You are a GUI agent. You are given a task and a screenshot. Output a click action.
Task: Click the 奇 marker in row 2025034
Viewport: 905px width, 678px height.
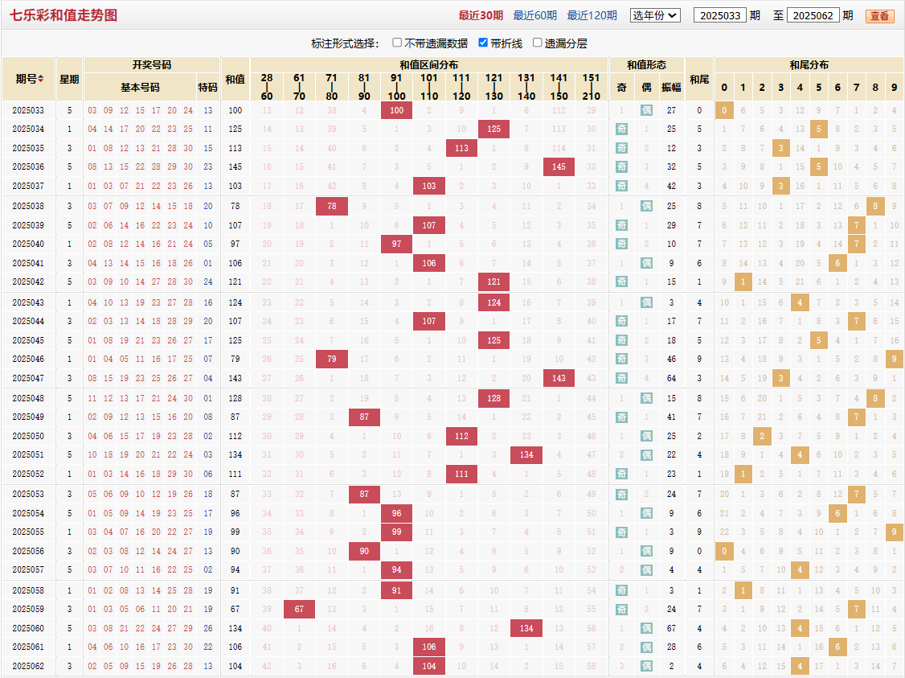[621, 129]
